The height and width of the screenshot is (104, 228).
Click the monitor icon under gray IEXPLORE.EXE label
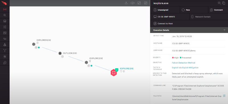(x=90, y=61)
